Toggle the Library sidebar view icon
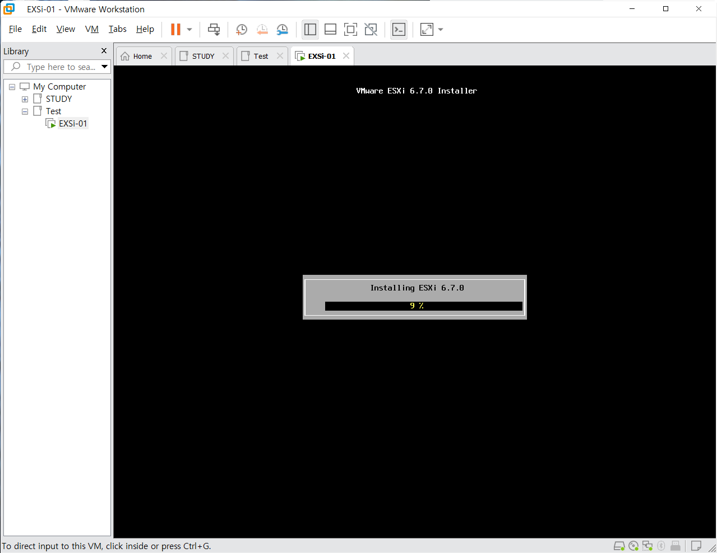This screenshot has height=553, width=717. [x=310, y=30]
